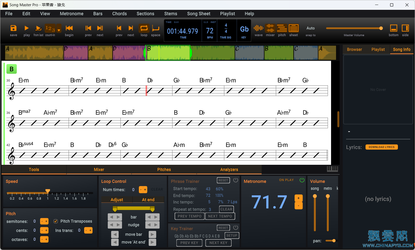Decrease metronome tempo with minus button
The width and height of the screenshot is (415, 250).
coord(299,206)
